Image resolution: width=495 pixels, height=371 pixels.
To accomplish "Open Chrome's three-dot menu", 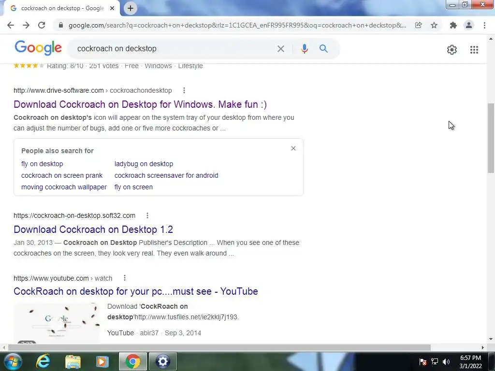I will 484,25.
